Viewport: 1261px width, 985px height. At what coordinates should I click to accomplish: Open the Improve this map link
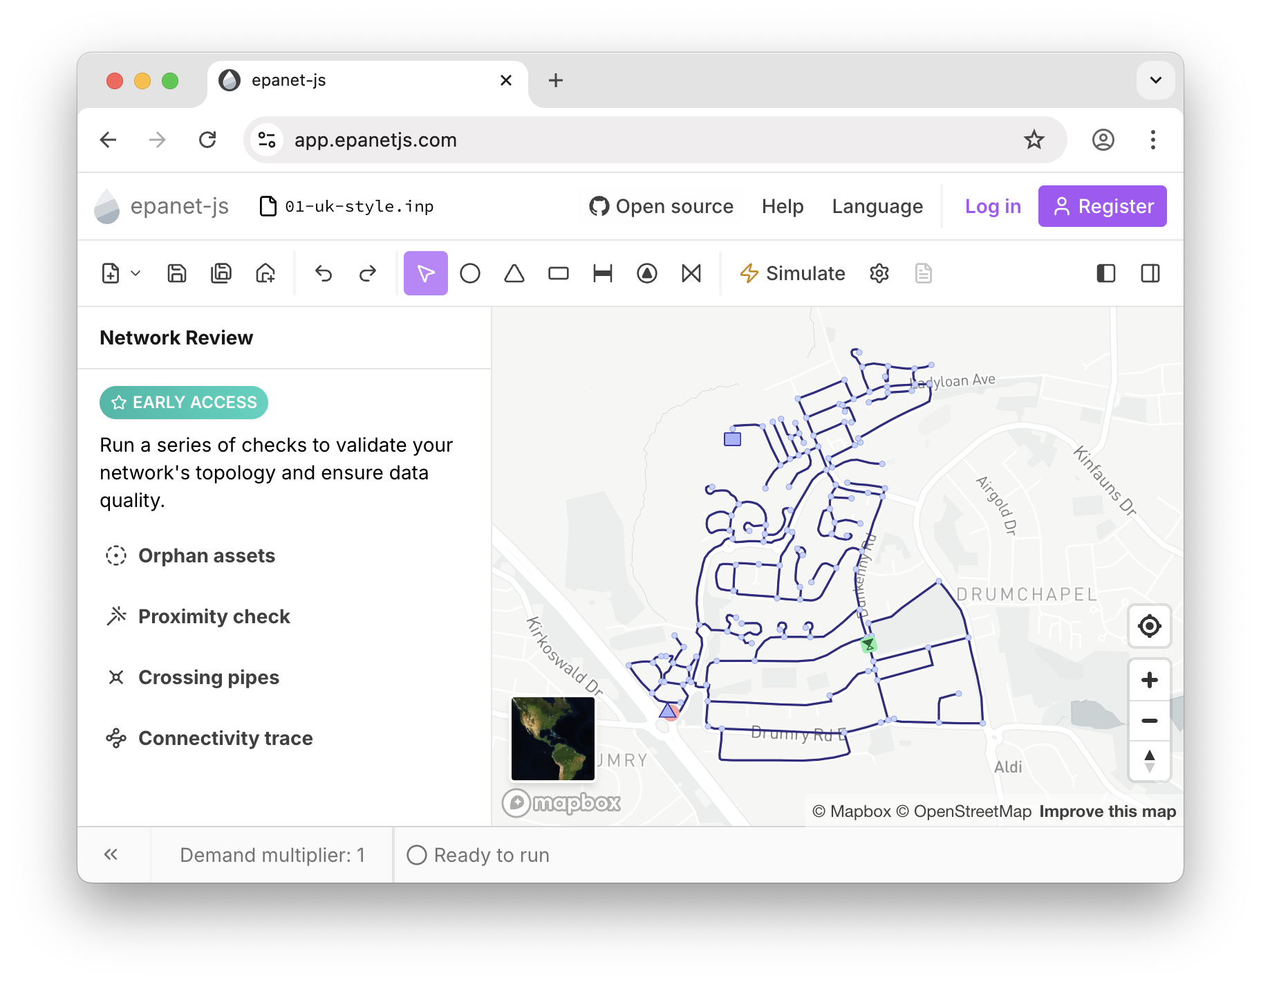click(1107, 811)
